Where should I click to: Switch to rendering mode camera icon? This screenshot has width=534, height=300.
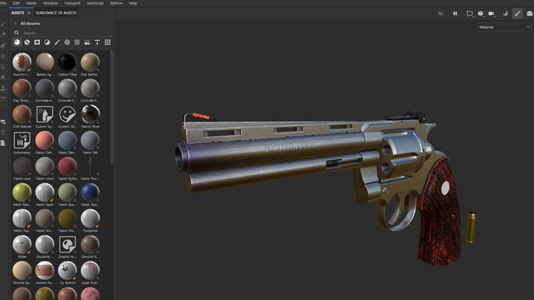[530, 13]
